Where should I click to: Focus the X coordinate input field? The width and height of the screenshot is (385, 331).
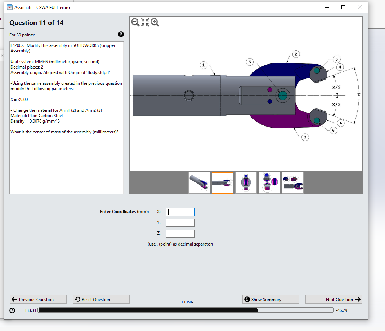click(180, 212)
